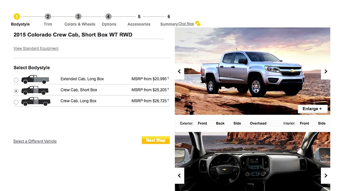Go to the Bodystyle step tab

(20, 24)
